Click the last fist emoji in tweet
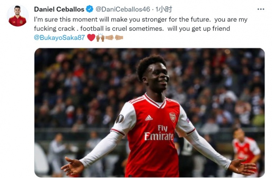 pyautogui.click(x=119, y=37)
